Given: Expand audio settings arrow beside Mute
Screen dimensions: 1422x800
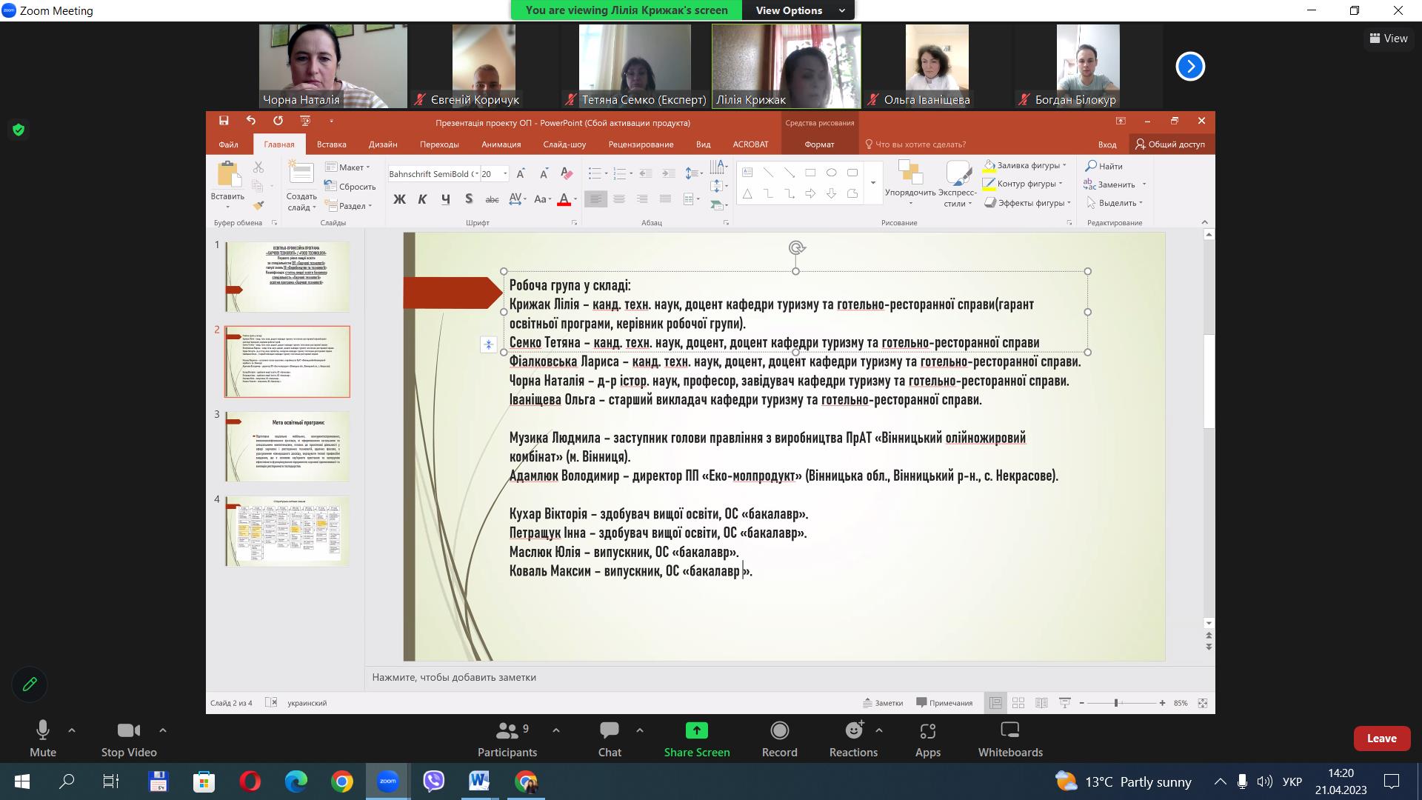Looking at the screenshot, I should pos(72,730).
